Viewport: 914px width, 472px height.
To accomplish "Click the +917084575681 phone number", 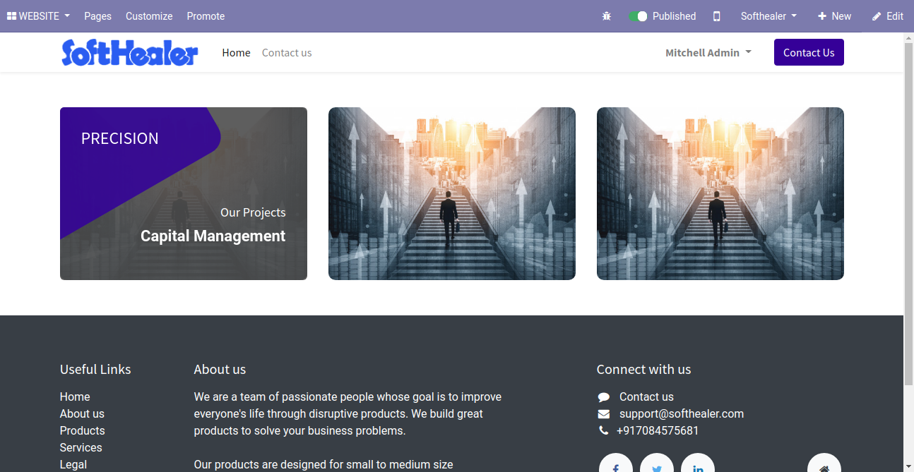I will point(658,430).
